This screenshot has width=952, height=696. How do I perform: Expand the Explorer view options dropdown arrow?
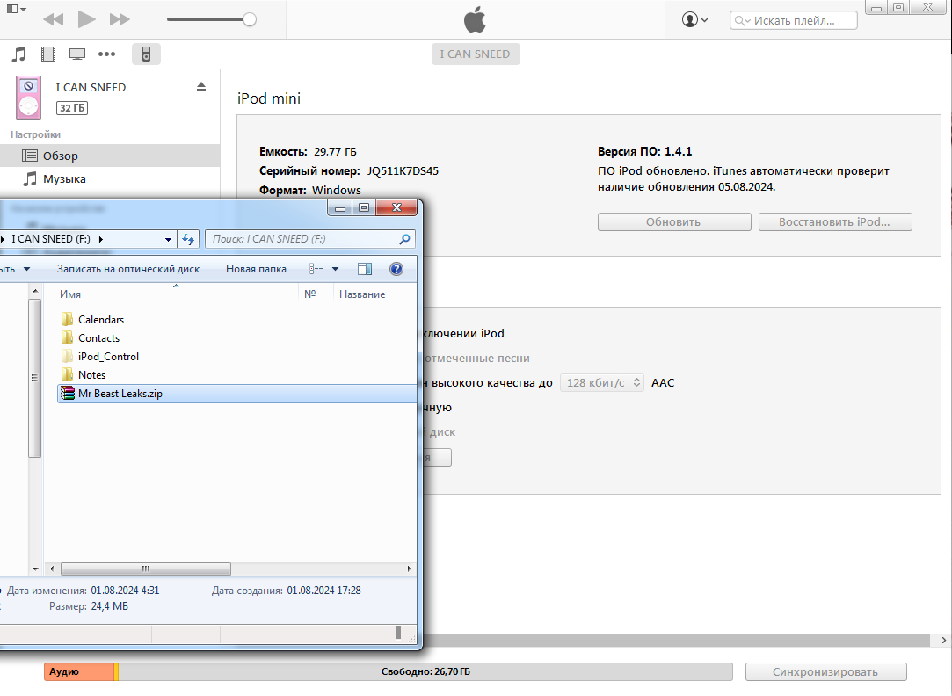[x=335, y=269]
